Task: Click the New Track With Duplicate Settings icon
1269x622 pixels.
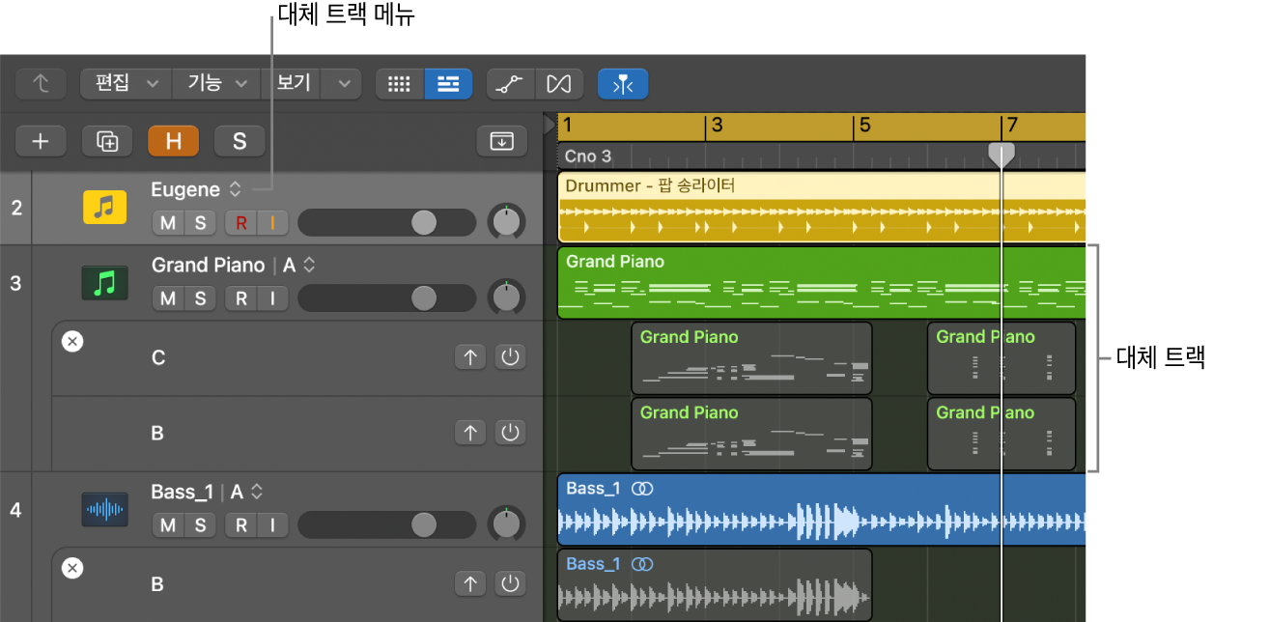Action: tap(106, 141)
